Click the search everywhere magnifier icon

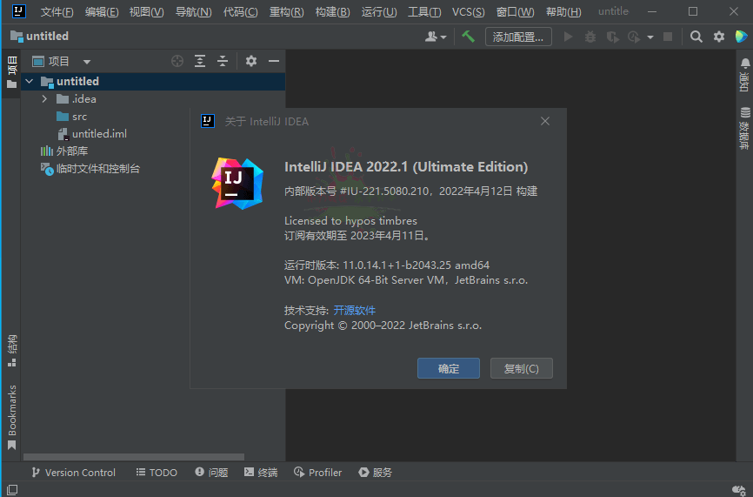coord(696,37)
